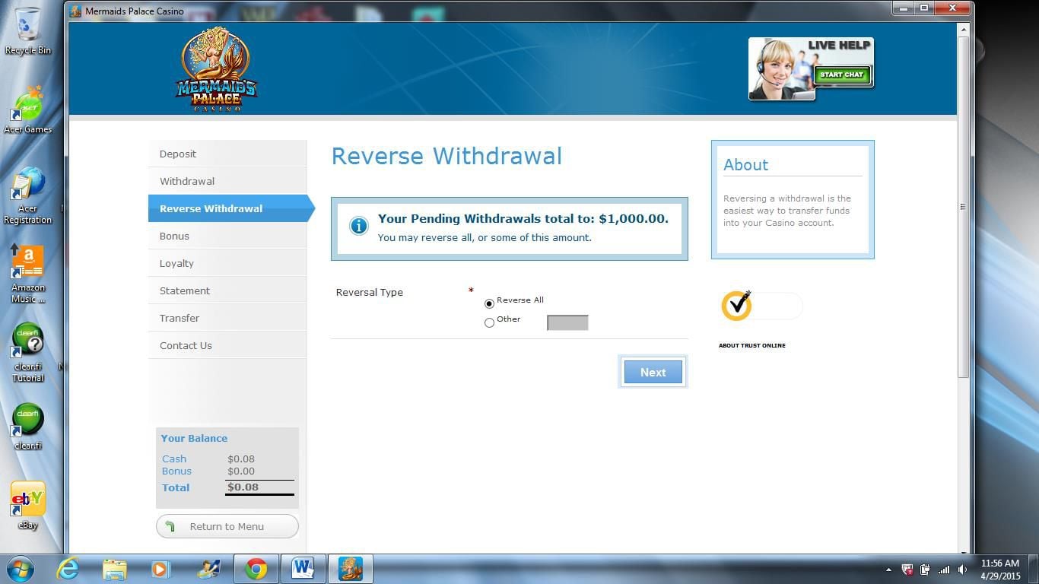Open the network signal tray icon
This screenshot has width=1039, height=584.
click(x=944, y=570)
